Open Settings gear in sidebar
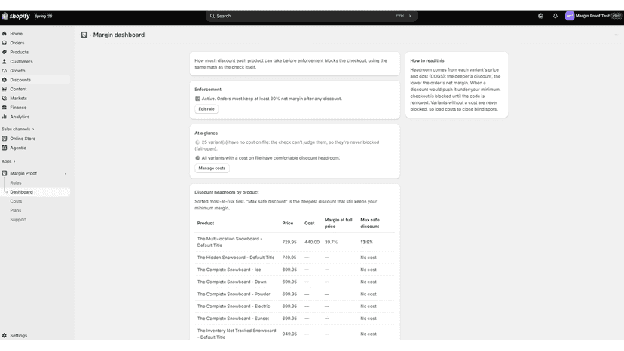 [x=5, y=335]
